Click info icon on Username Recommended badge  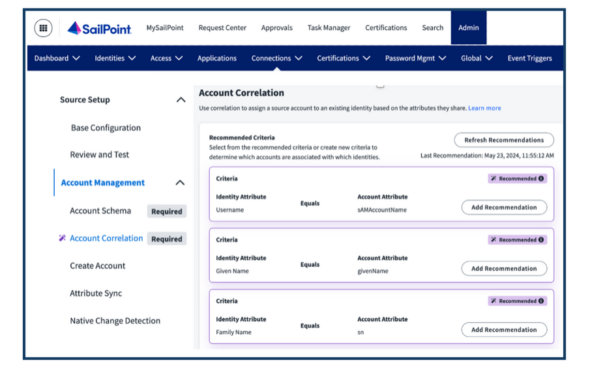click(541, 178)
